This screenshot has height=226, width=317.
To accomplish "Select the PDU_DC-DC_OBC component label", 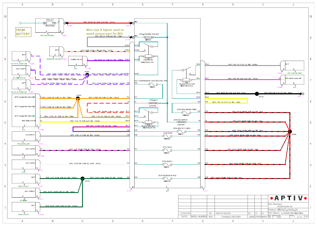I will [24, 144].
